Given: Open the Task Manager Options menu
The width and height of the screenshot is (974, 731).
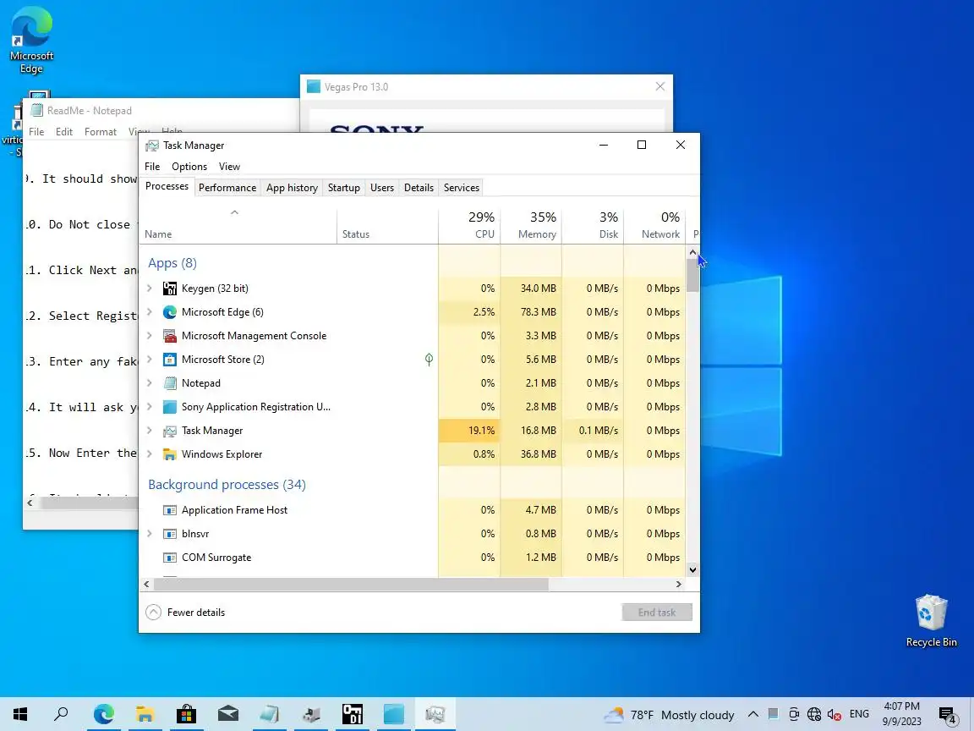Looking at the screenshot, I should click(x=189, y=167).
